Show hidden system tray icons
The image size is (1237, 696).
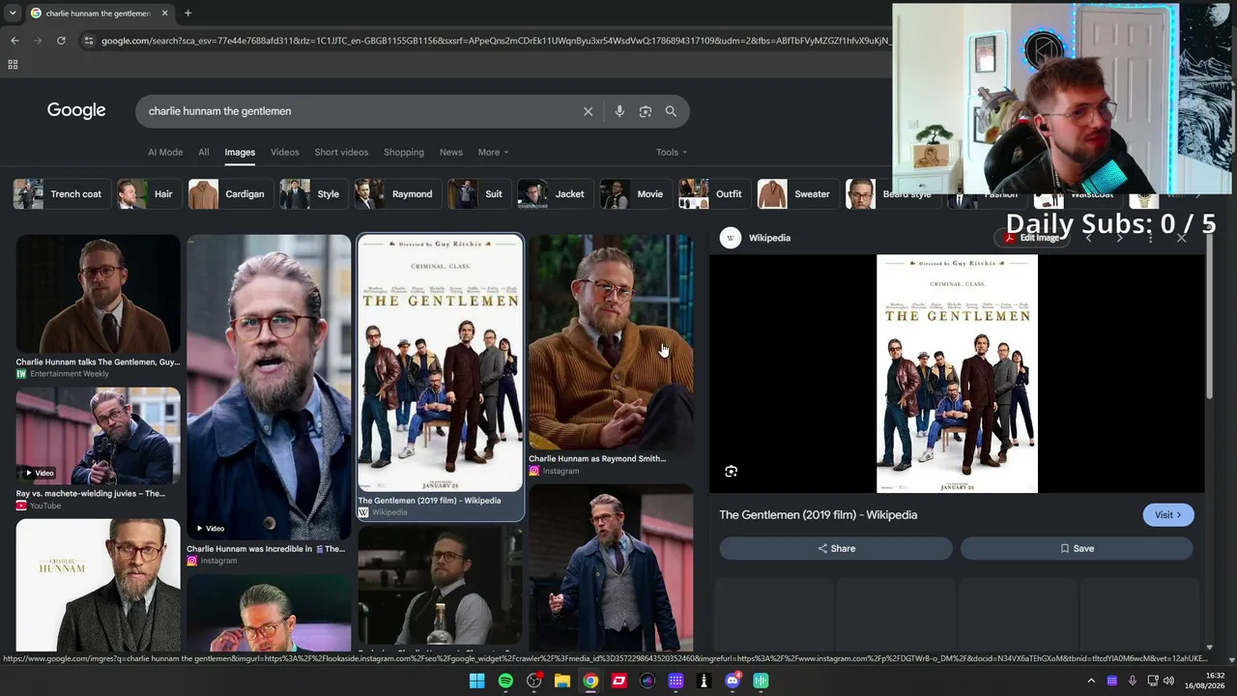tap(1091, 681)
